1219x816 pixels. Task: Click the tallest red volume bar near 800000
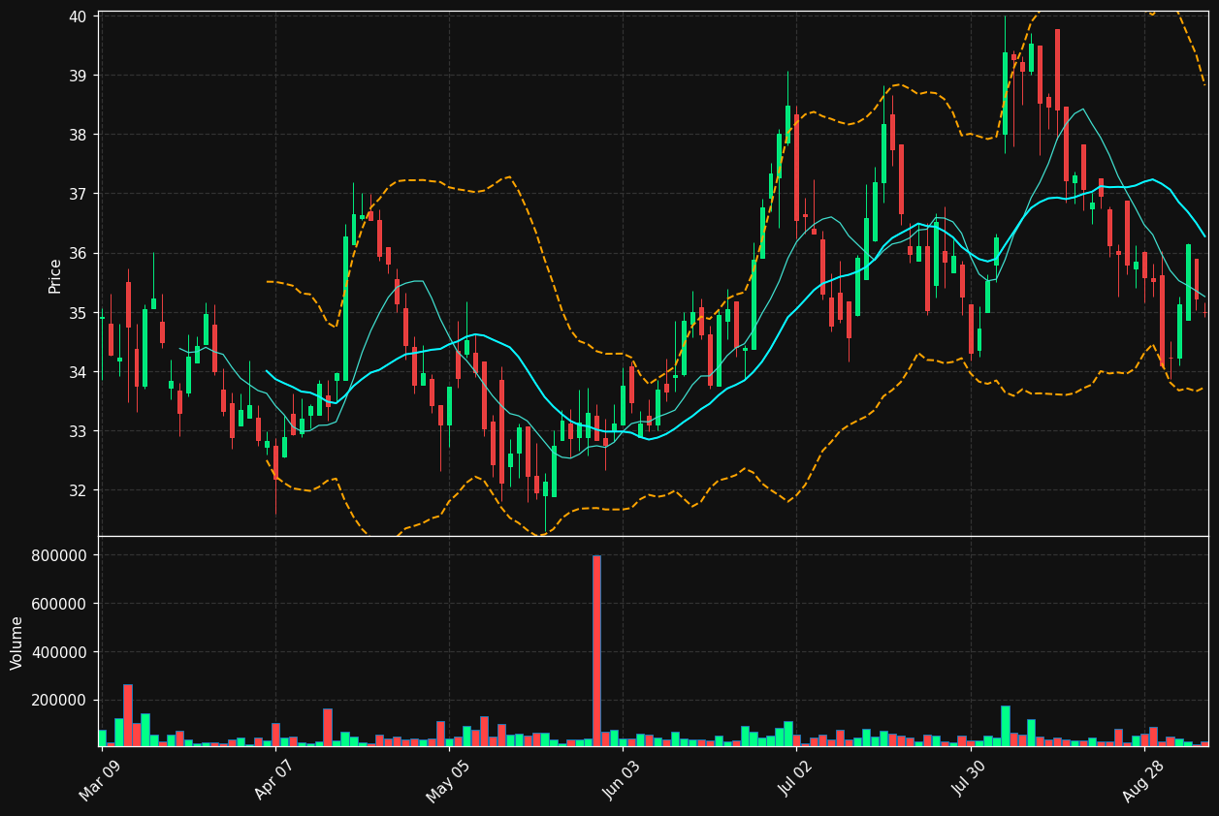(596, 650)
